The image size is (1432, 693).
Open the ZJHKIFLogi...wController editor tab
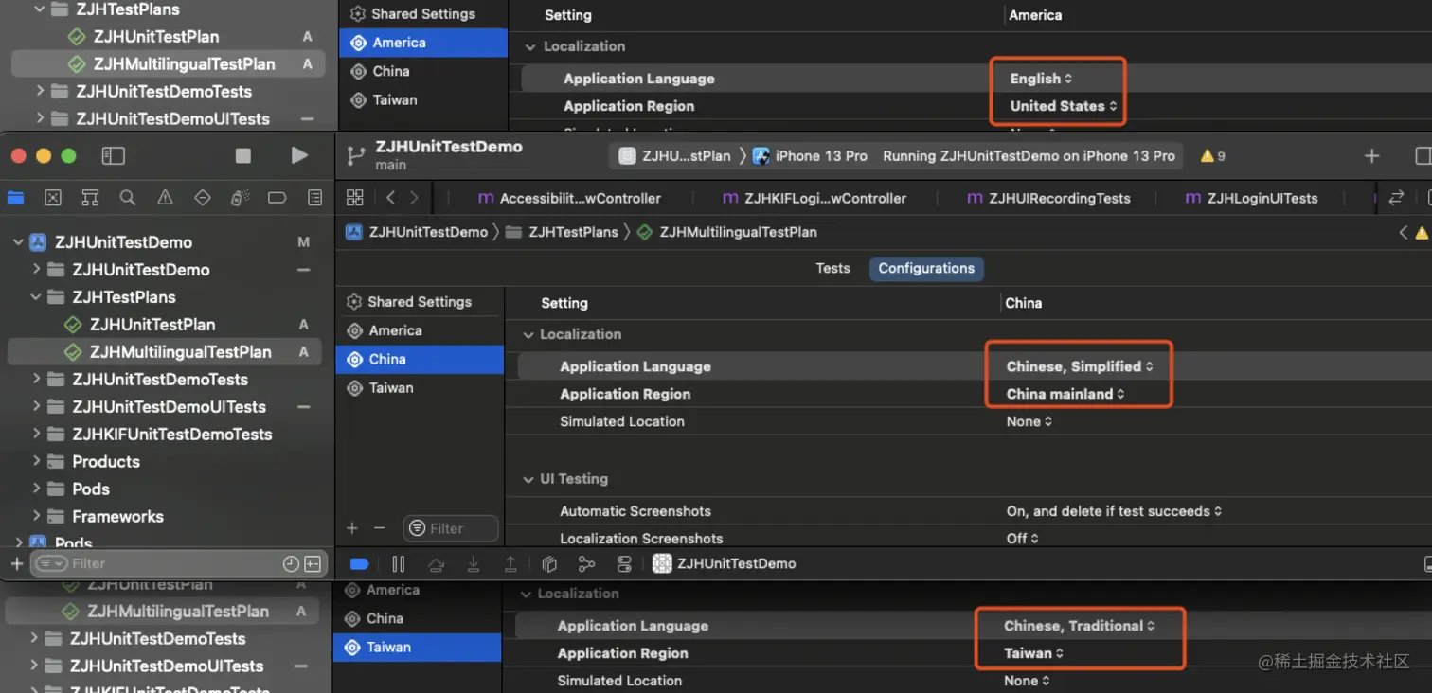tap(814, 198)
